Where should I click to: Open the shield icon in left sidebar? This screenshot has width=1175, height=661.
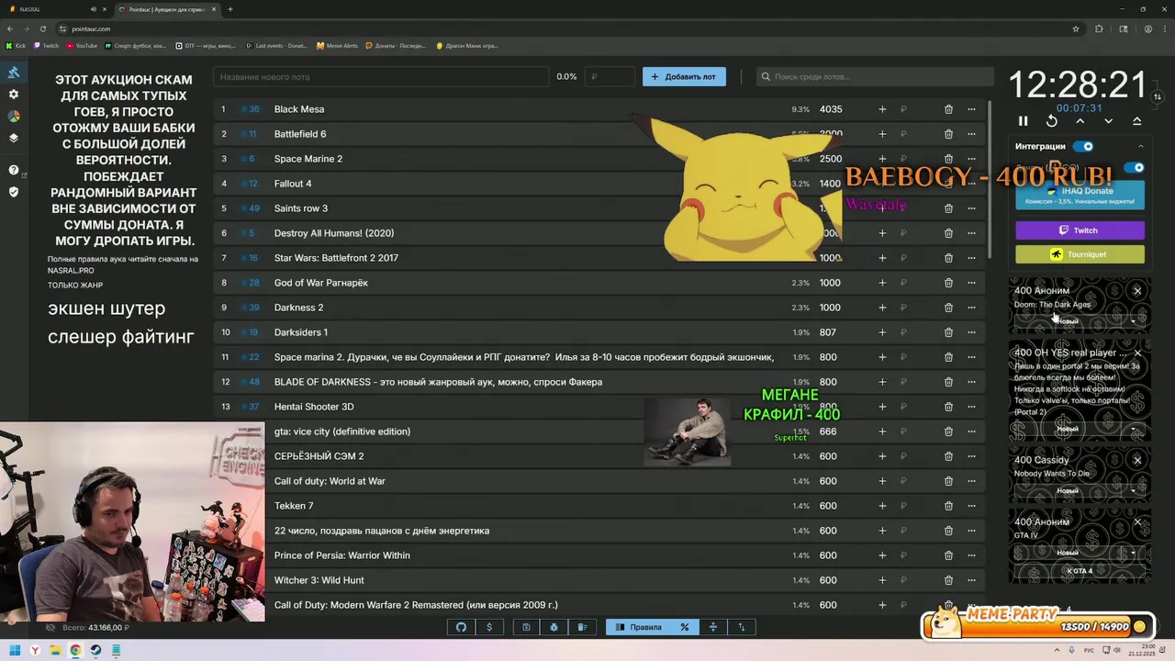pyautogui.click(x=13, y=192)
